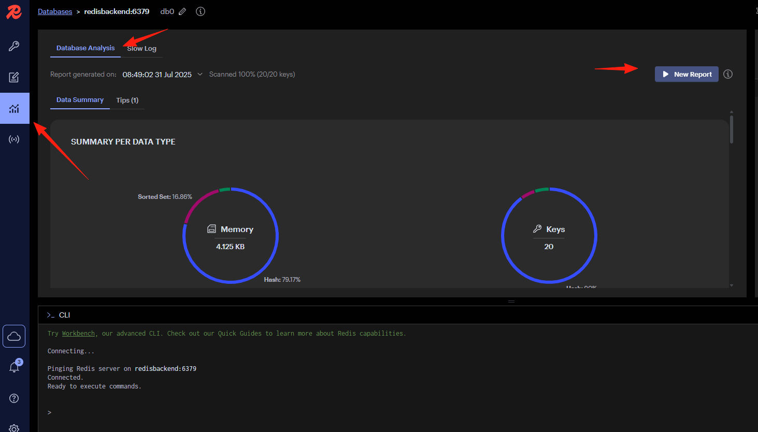The image size is (758, 432).
Task: Click the Redis logo at top left
Action: (14, 11)
